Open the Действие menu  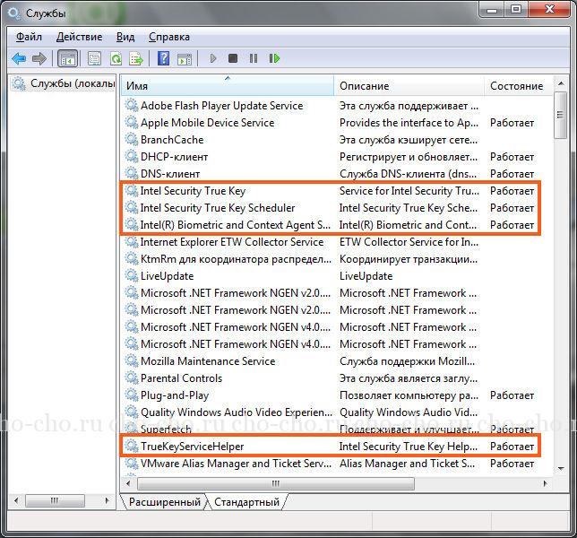point(79,37)
